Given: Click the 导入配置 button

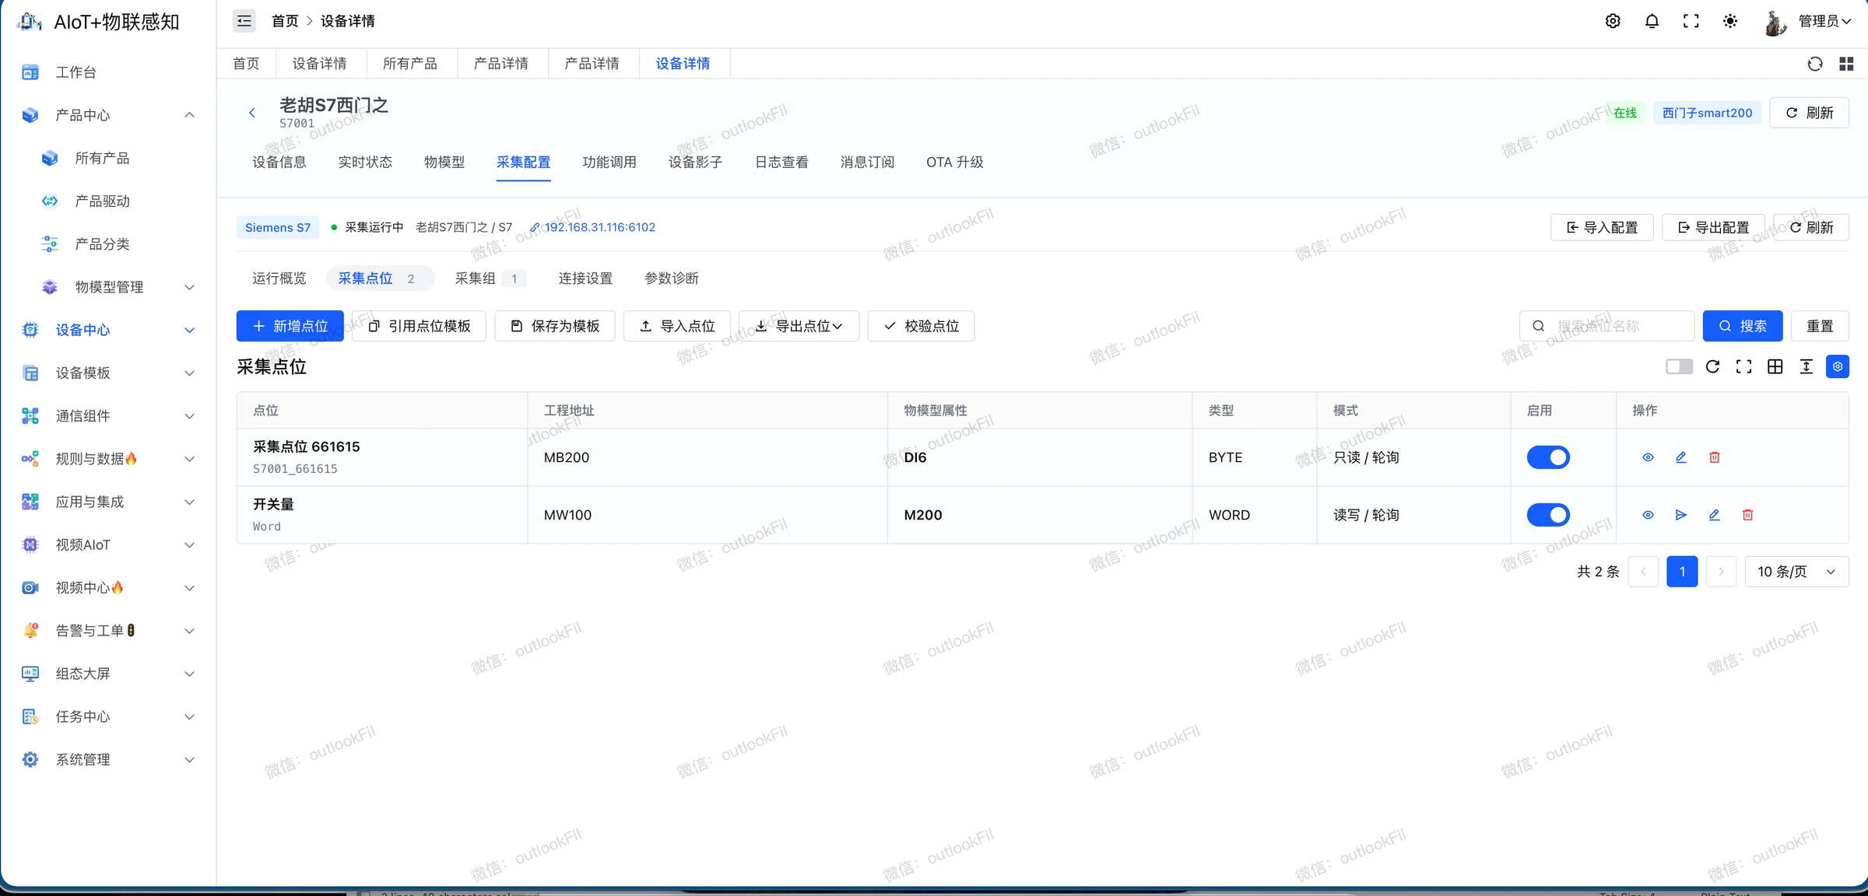Looking at the screenshot, I should point(1602,227).
